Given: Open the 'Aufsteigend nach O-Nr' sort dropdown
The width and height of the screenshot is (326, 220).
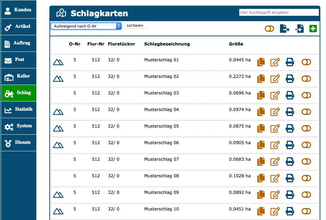Looking at the screenshot, I should (x=86, y=26).
